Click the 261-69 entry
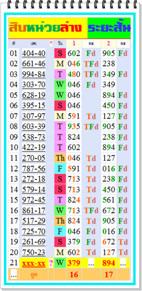 click(34, 242)
